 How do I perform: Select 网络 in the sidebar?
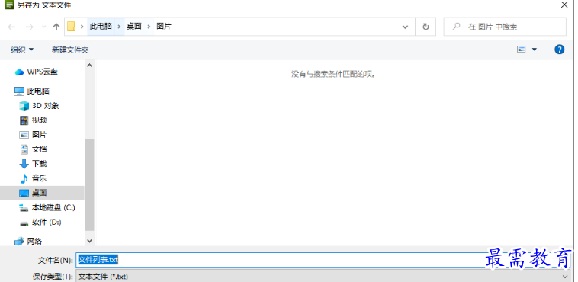click(34, 242)
